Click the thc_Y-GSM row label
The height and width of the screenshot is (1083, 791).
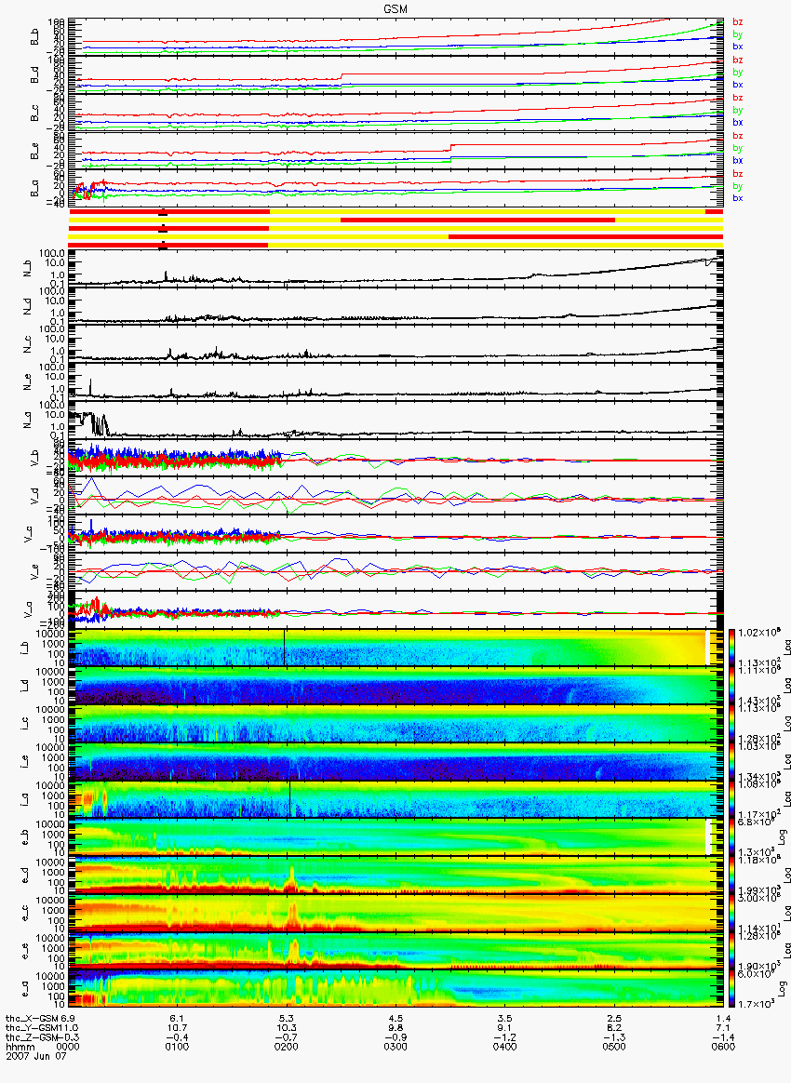[32, 1028]
